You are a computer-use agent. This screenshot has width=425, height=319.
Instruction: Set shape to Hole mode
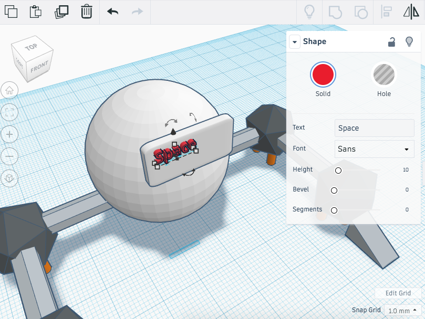tap(384, 75)
